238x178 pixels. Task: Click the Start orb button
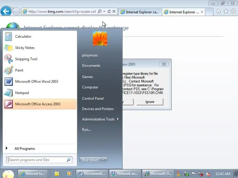click(x=8, y=174)
